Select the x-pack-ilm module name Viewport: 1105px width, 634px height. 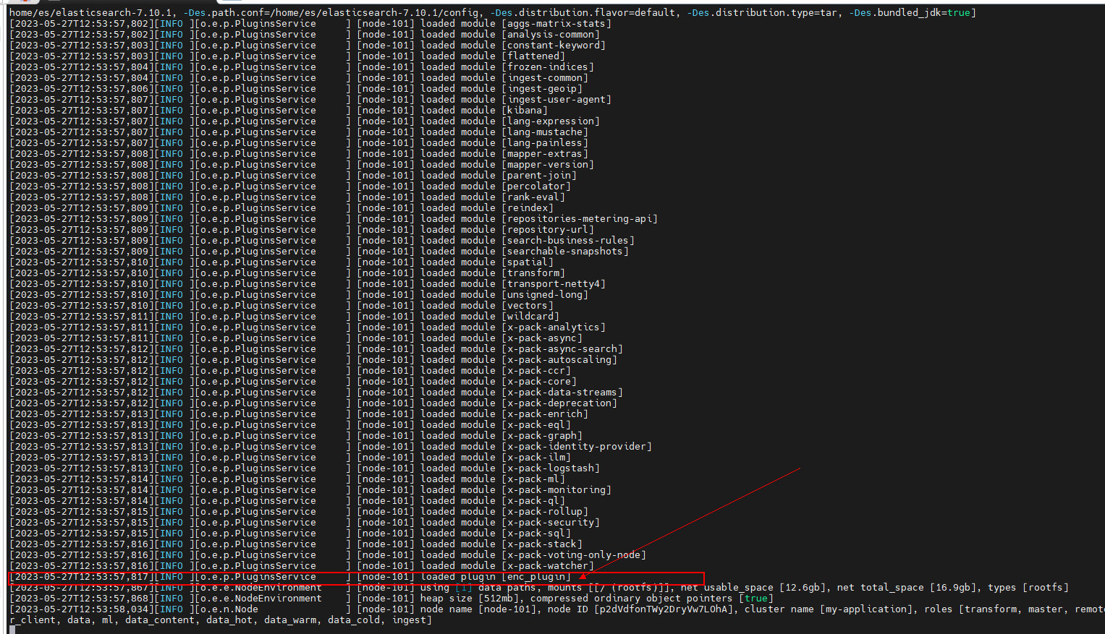[x=536, y=458]
